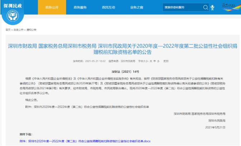Click the 打印 print link
Screen dimensions: 241x146
click(x=166, y=61)
